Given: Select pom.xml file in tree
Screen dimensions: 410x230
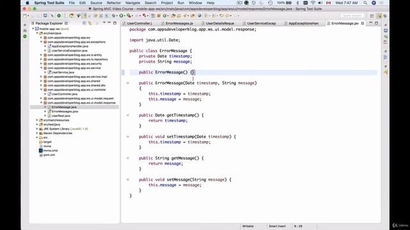Looking at the screenshot, I should click(x=49, y=155).
